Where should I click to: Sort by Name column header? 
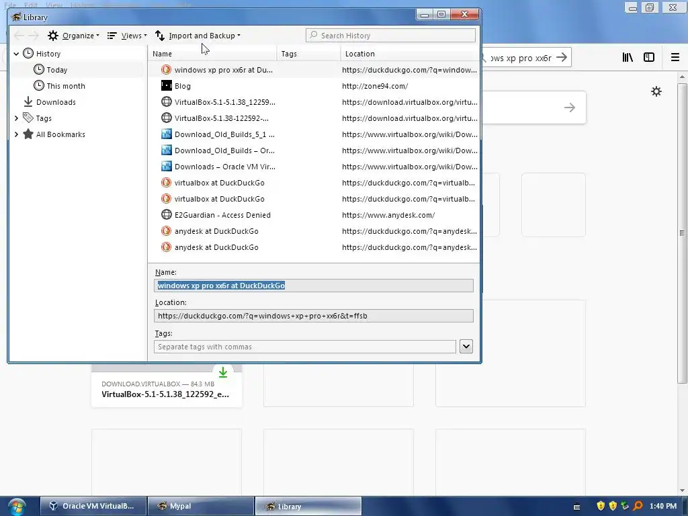point(212,54)
